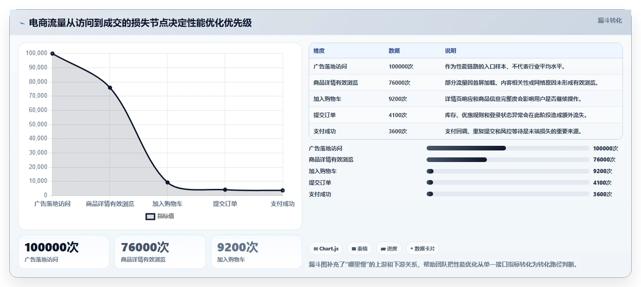This screenshot has height=287, width=641.
Task: Click the 76000次 value in table
Action: click(x=400, y=83)
